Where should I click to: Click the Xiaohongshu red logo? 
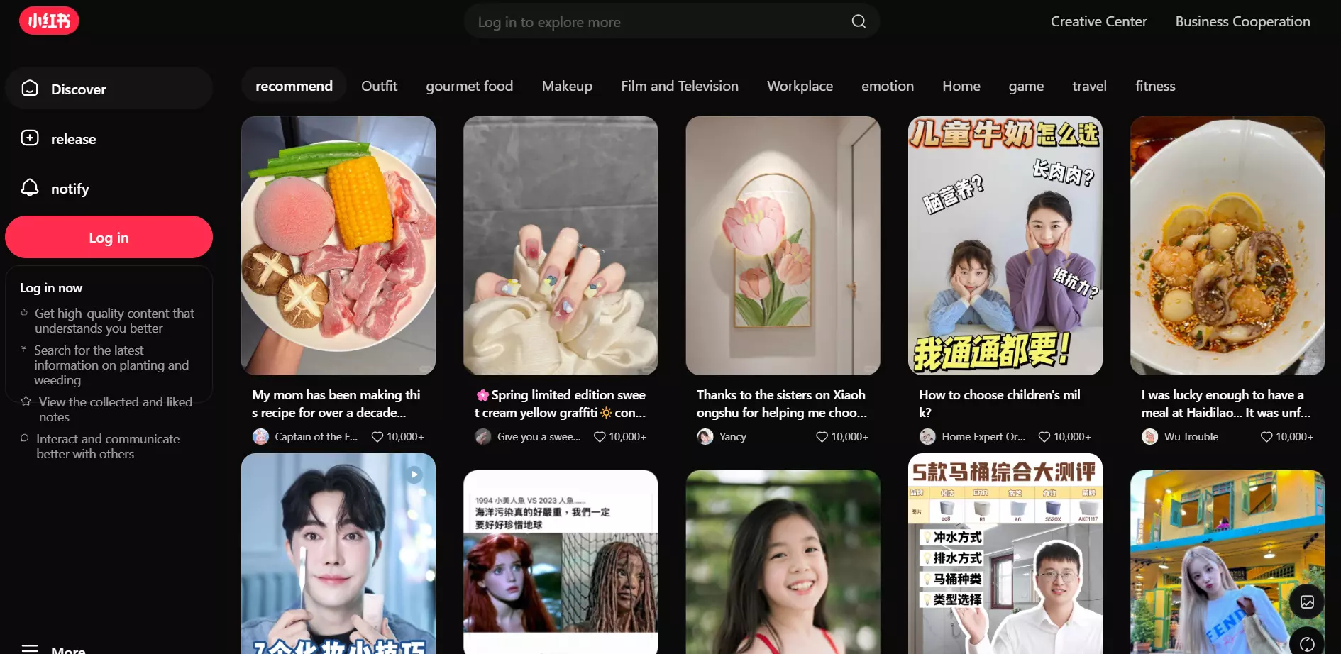[x=49, y=21]
